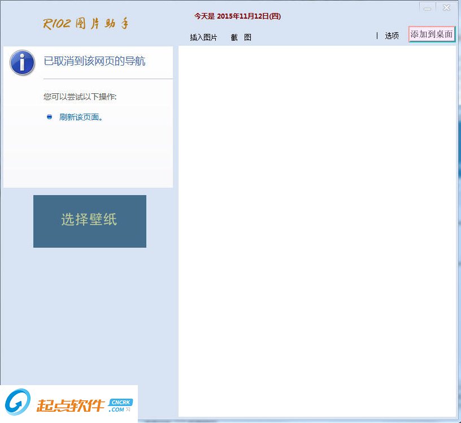Open the 选项 options menu

[x=392, y=35]
